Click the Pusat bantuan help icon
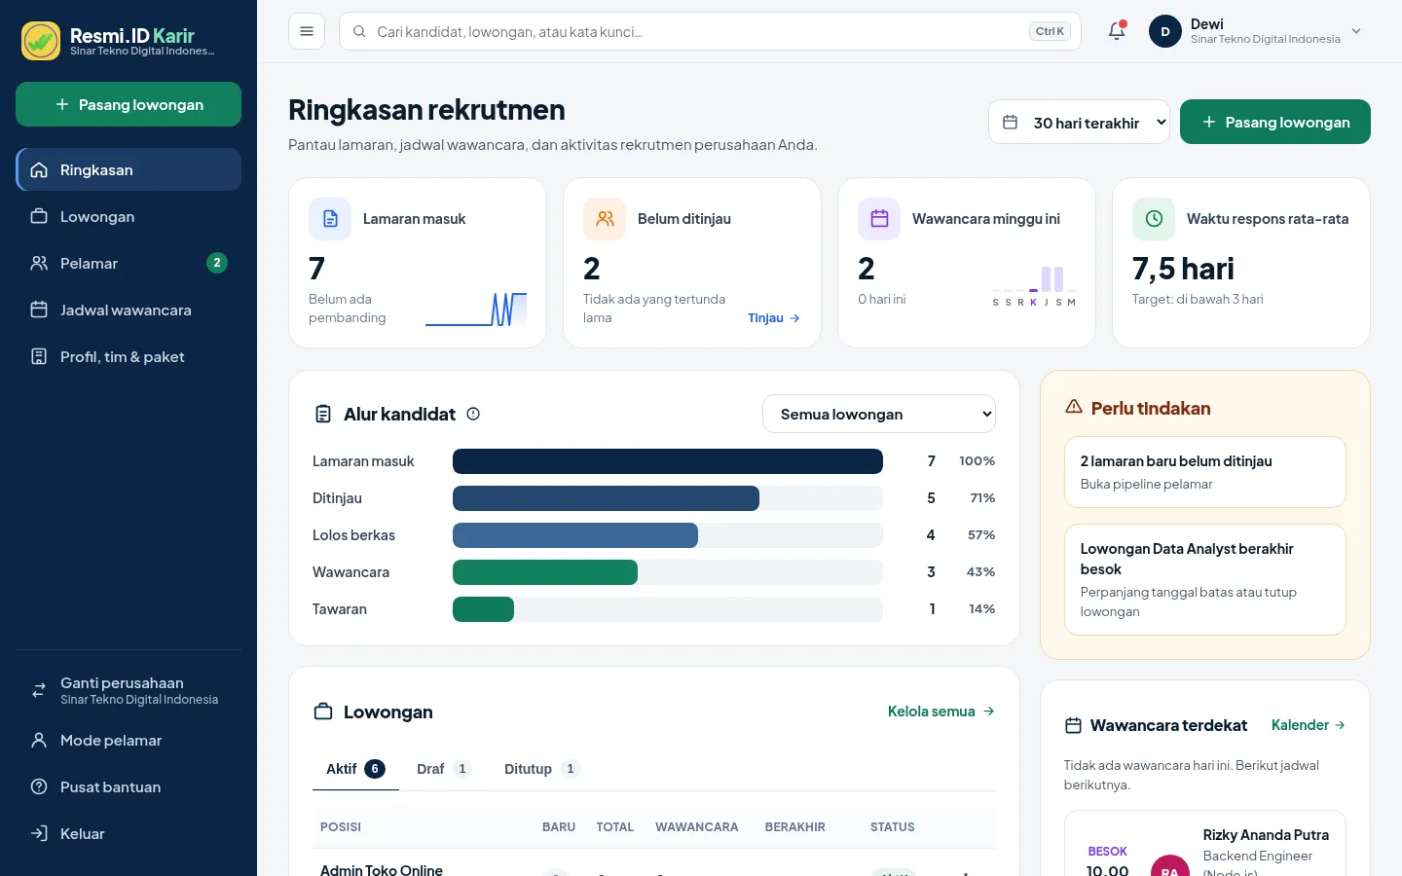 39,786
